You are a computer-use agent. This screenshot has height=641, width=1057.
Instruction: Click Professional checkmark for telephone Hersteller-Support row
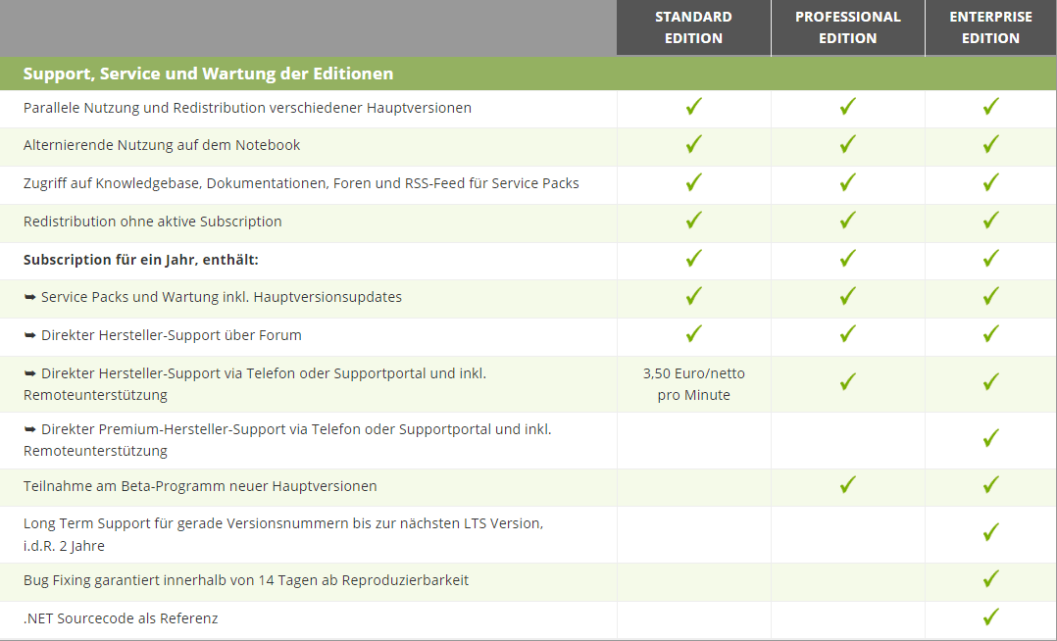848,383
